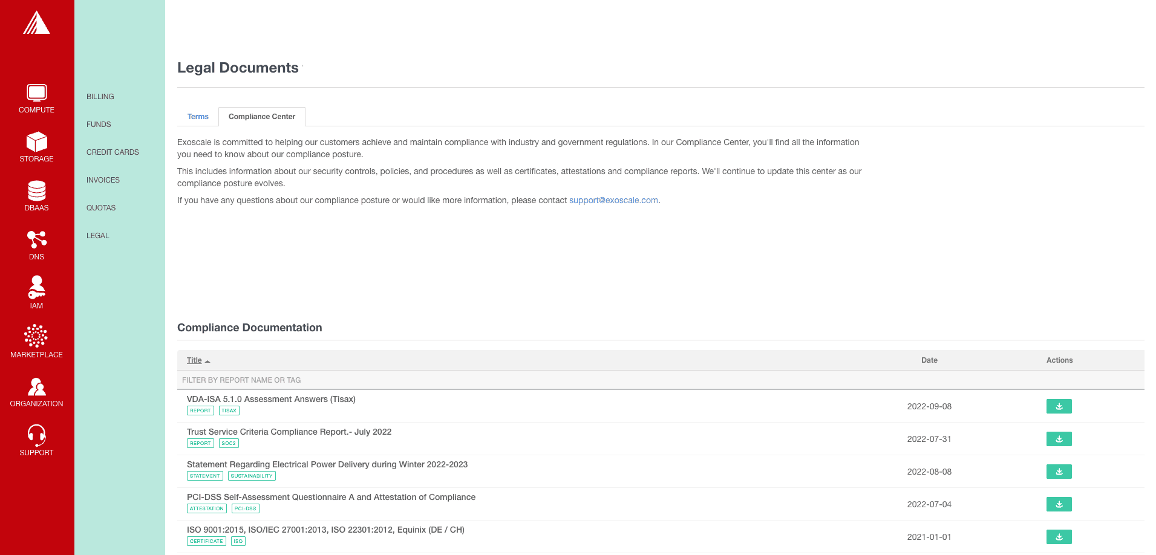Open the IAM user key icon

tap(36, 288)
